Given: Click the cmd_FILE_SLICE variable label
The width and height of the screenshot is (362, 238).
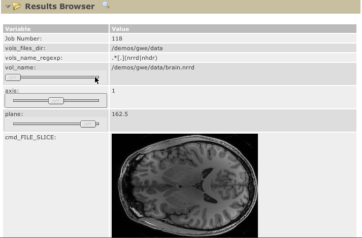Looking at the screenshot, I should [30, 137].
